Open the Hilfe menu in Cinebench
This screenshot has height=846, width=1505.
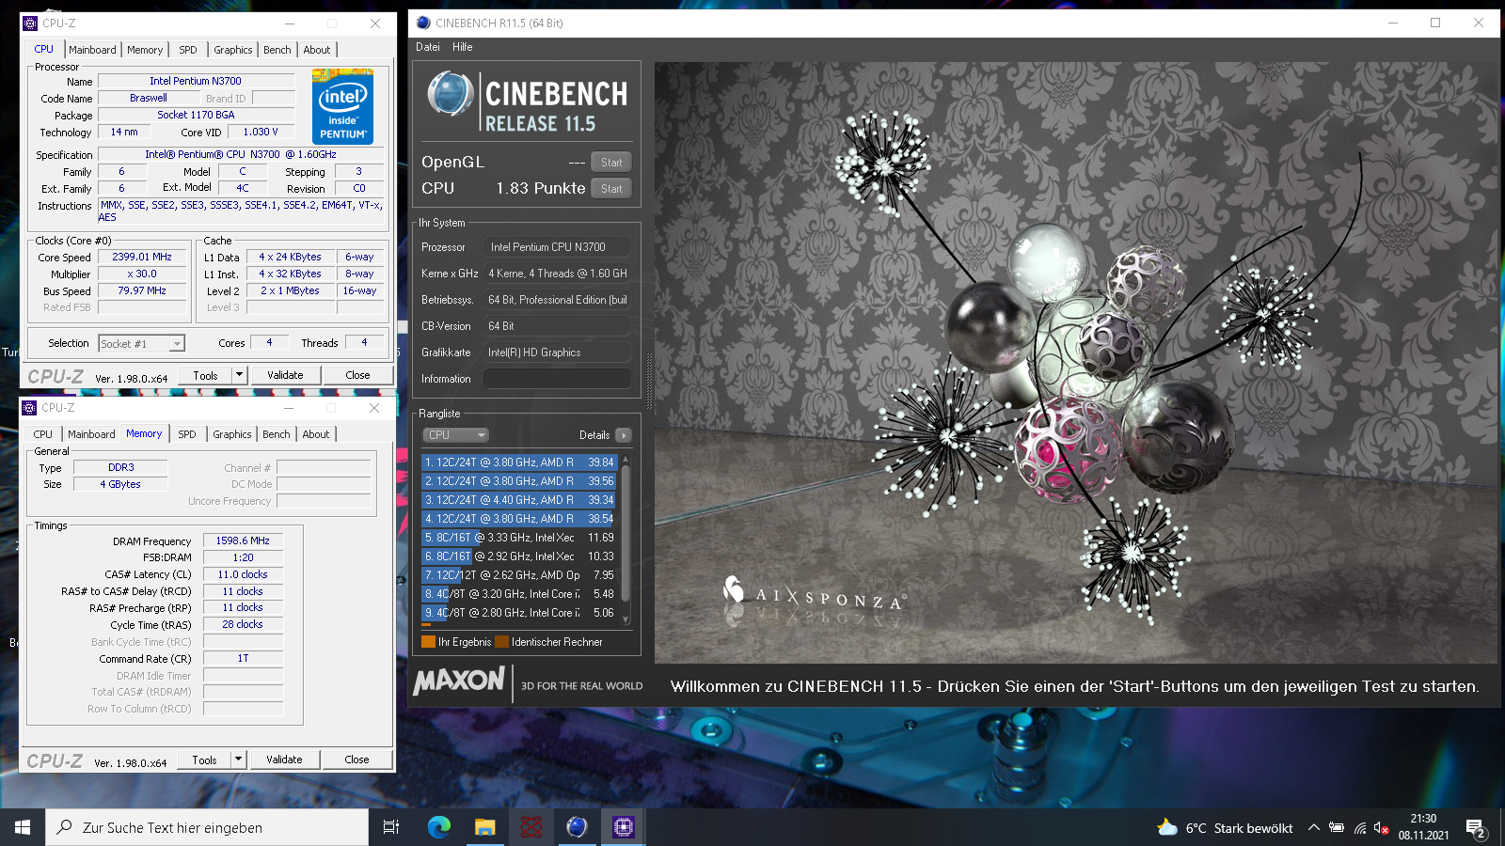point(462,47)
